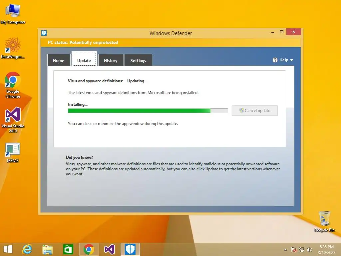Image resolution: width=341 pixels, height=256 pixels.
Task: Cancel the definitions update
Action: click(x=255, y=111)
